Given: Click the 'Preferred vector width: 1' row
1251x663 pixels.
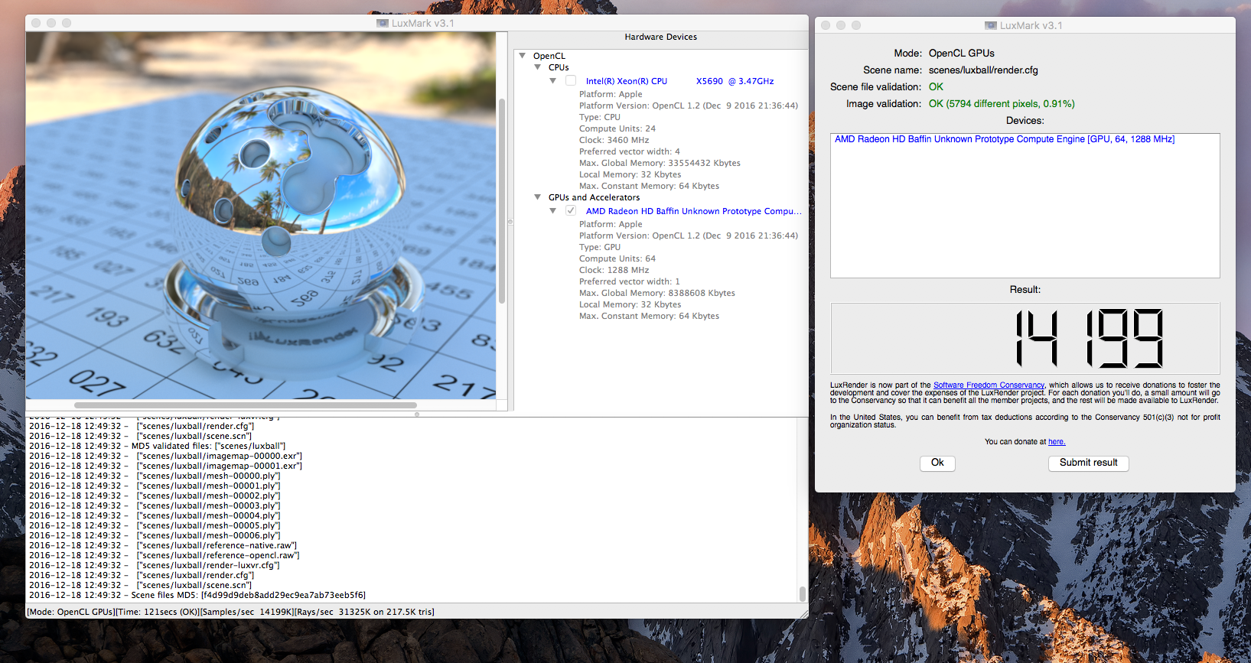Looking at the screenshot, I should [630, 281].
